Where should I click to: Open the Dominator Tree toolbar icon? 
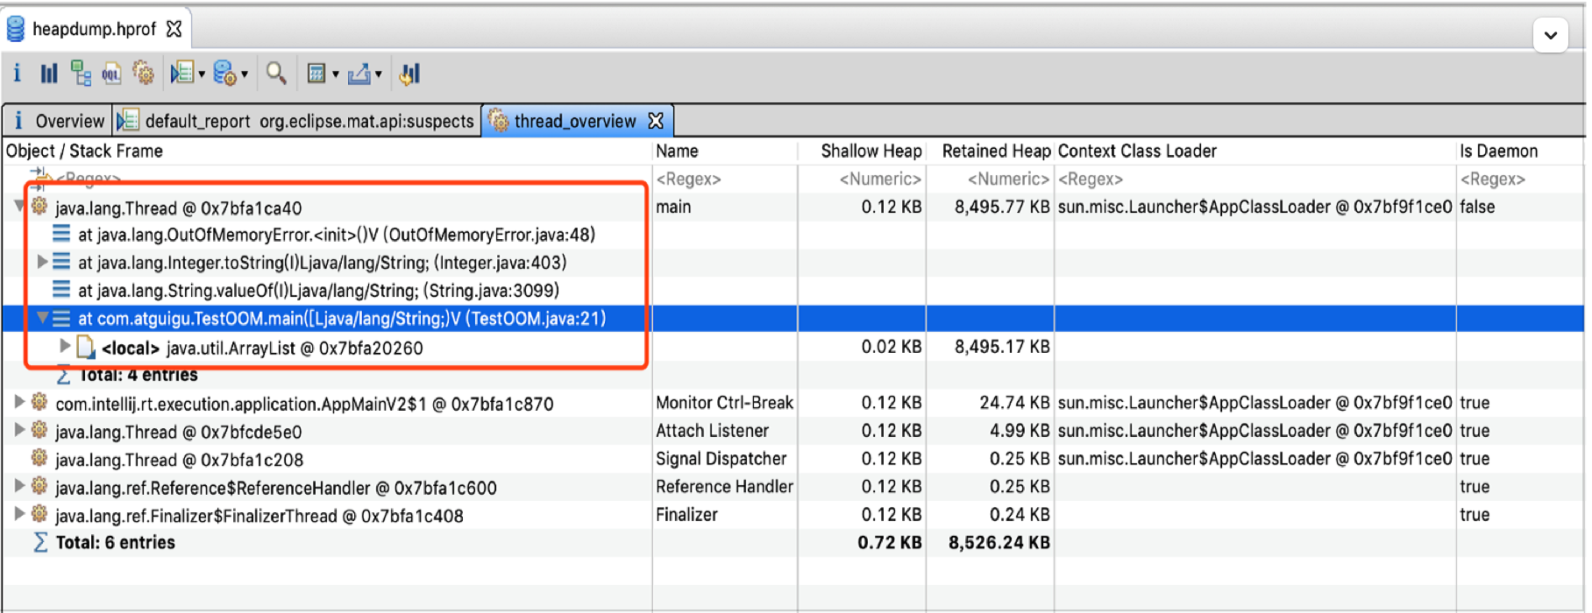pyautogui.click(x=81, y=74)
